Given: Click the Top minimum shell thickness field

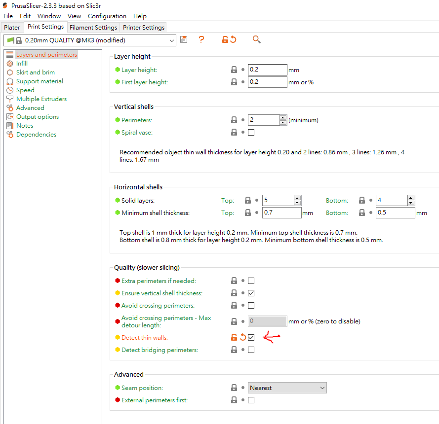Looking at the screenshot, I should point(281,212).
